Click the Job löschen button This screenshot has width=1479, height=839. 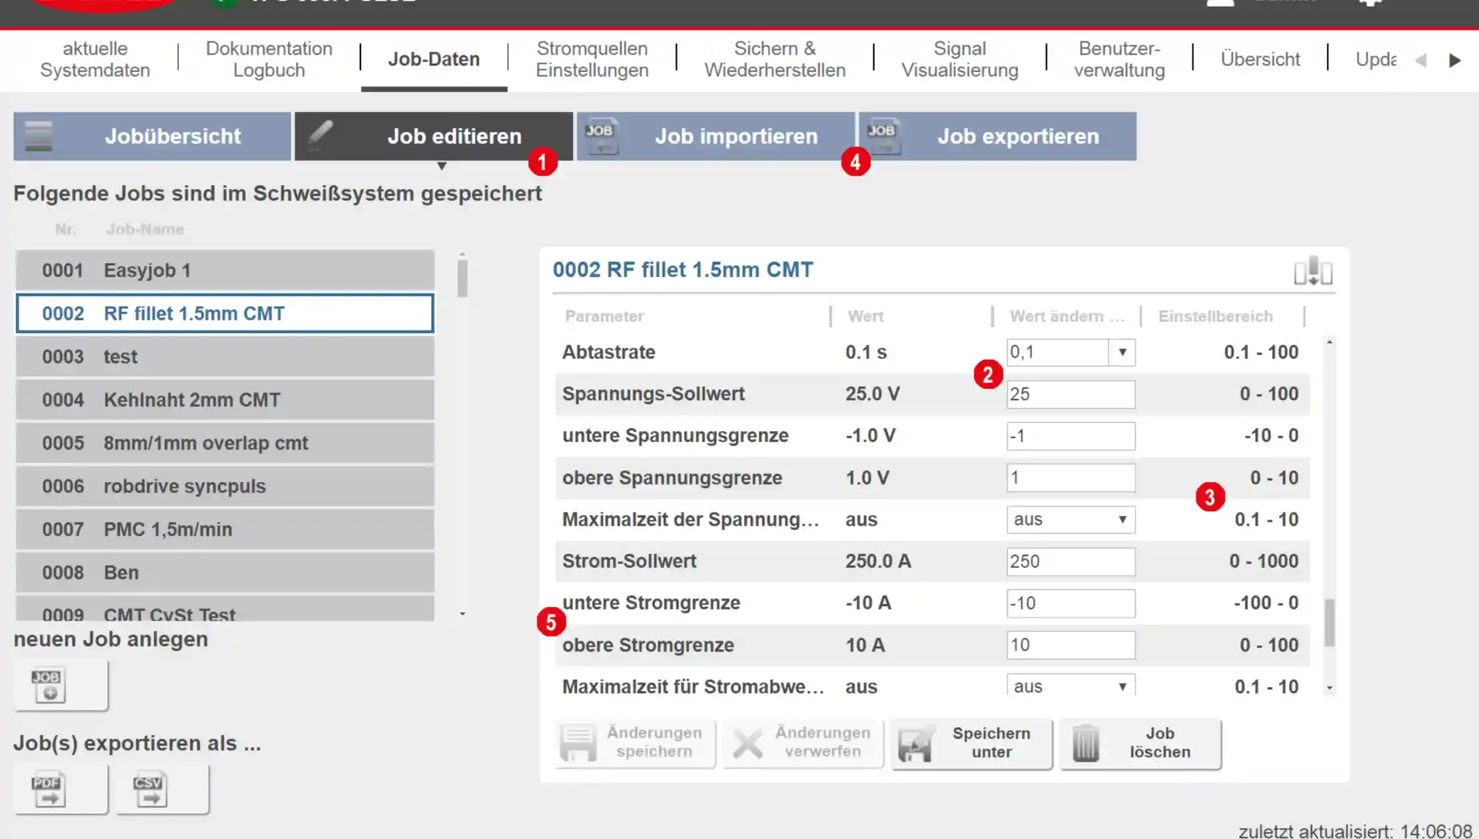pyautogui.click(x=1140, y=742)
